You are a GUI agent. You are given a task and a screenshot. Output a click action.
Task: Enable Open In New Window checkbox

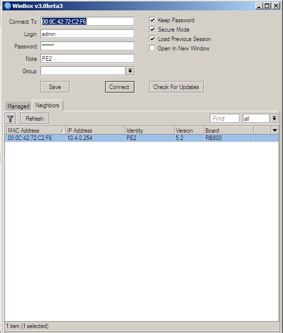pos(152,48)
